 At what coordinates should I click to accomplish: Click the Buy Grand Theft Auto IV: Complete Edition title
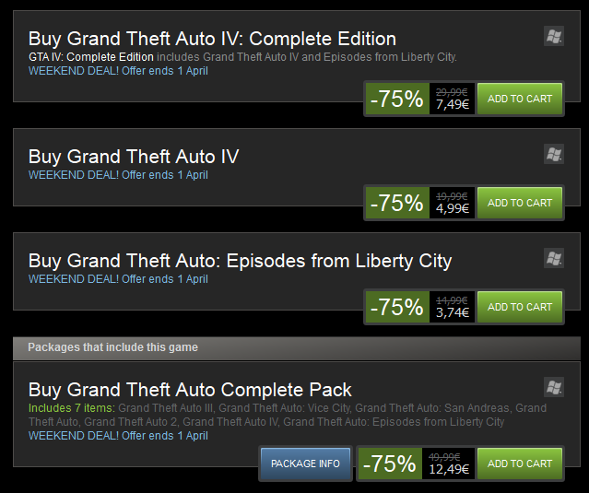click(x=212, y=39)
